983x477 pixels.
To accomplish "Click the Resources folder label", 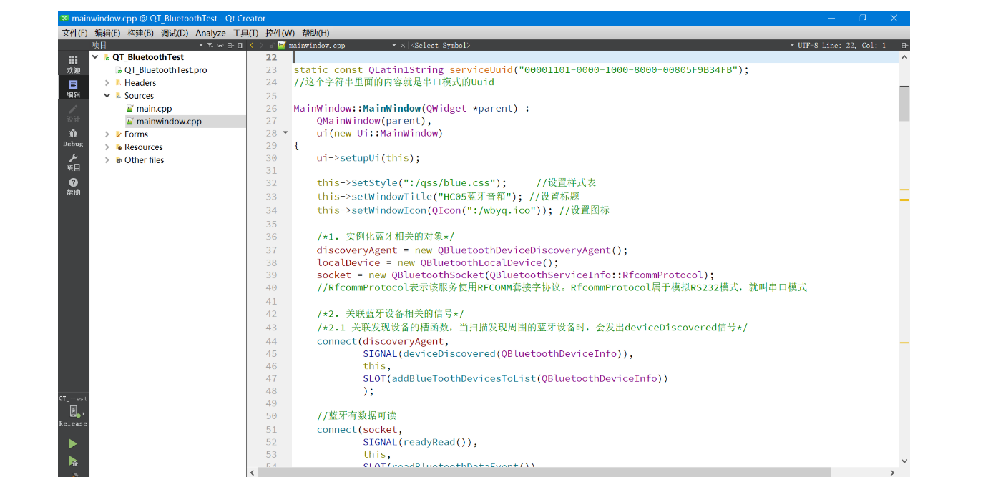I will pos(144,147).
